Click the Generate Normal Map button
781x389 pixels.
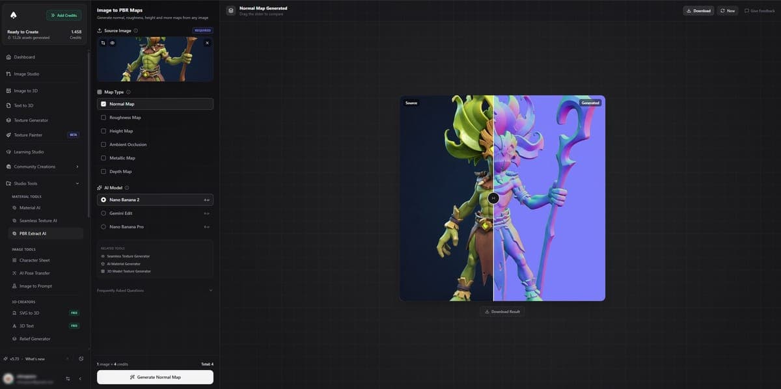click(155, 377)
